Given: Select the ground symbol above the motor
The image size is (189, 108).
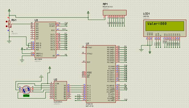Looking at the screenshot, I should [41, 76].
